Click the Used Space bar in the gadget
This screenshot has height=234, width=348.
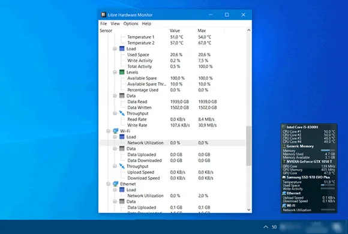(x=328, y=185)
